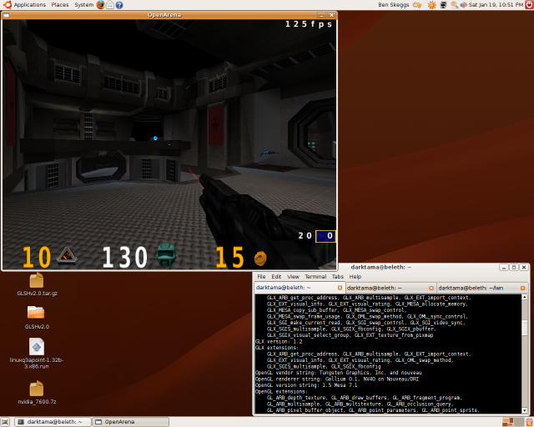Screen dimensions: 534x427
Task: Open the nvidia_7600.7z archive icon
Action: click(x=36, y=389)
